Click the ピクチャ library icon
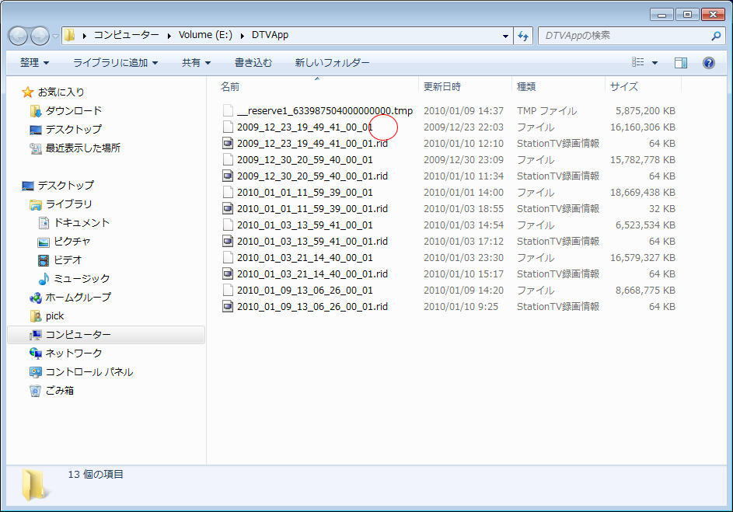This screenshot has height=512, width=733. coord(44,242)
